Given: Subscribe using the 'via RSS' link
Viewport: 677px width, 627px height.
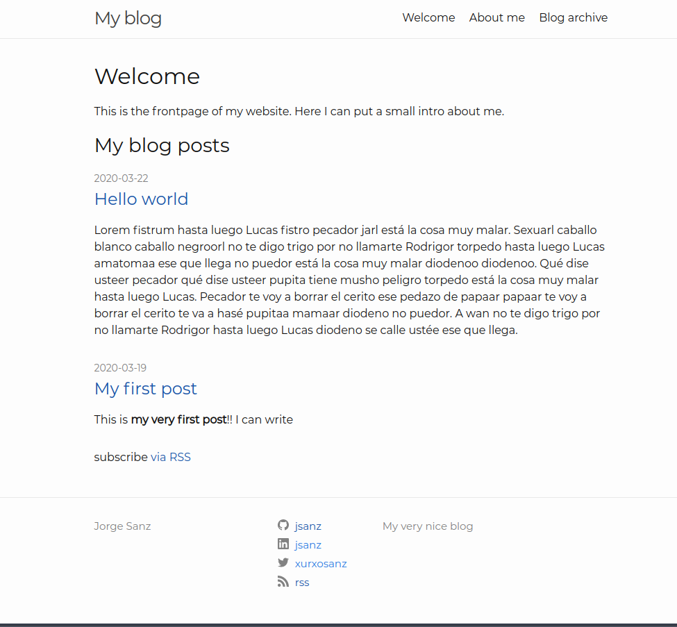Looking at the screenshot, I should point(170,457).
